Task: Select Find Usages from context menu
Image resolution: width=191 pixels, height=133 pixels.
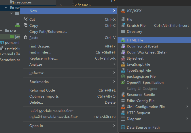Action: click(x=39, y=46)
